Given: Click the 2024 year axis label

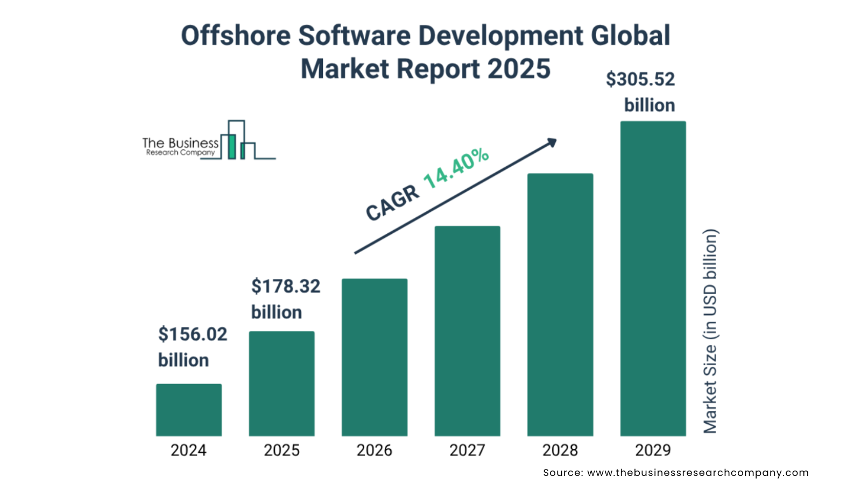Looking at the screenshot, I should tap(188, 450).
